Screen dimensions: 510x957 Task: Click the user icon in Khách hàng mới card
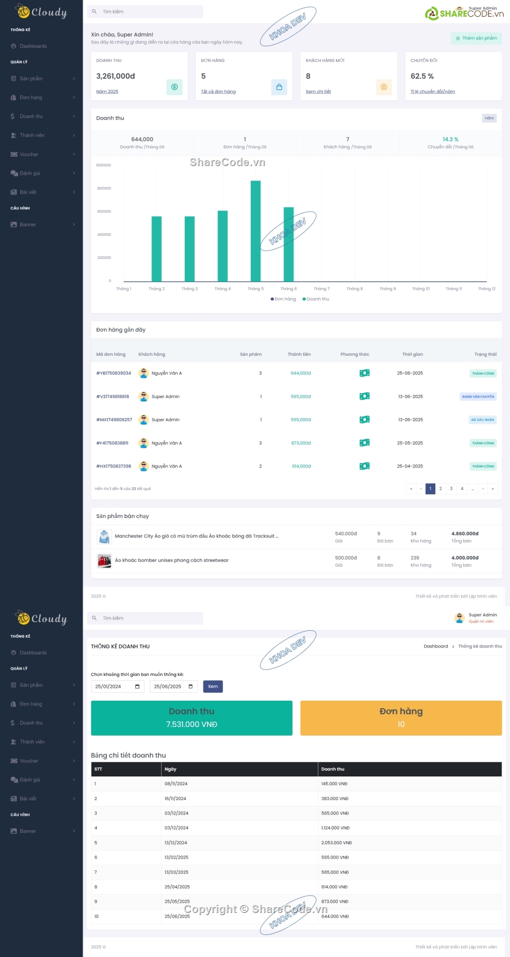tap(384, 87)
